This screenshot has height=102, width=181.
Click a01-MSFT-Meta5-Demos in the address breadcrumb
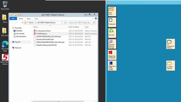click(46, 23)
